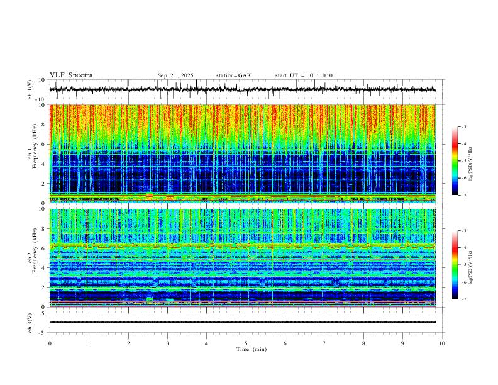Click the lower "log(PSD)(V²/Hz)" colorbar label
This screenshot has width=498, height=385.
[471, 267]
